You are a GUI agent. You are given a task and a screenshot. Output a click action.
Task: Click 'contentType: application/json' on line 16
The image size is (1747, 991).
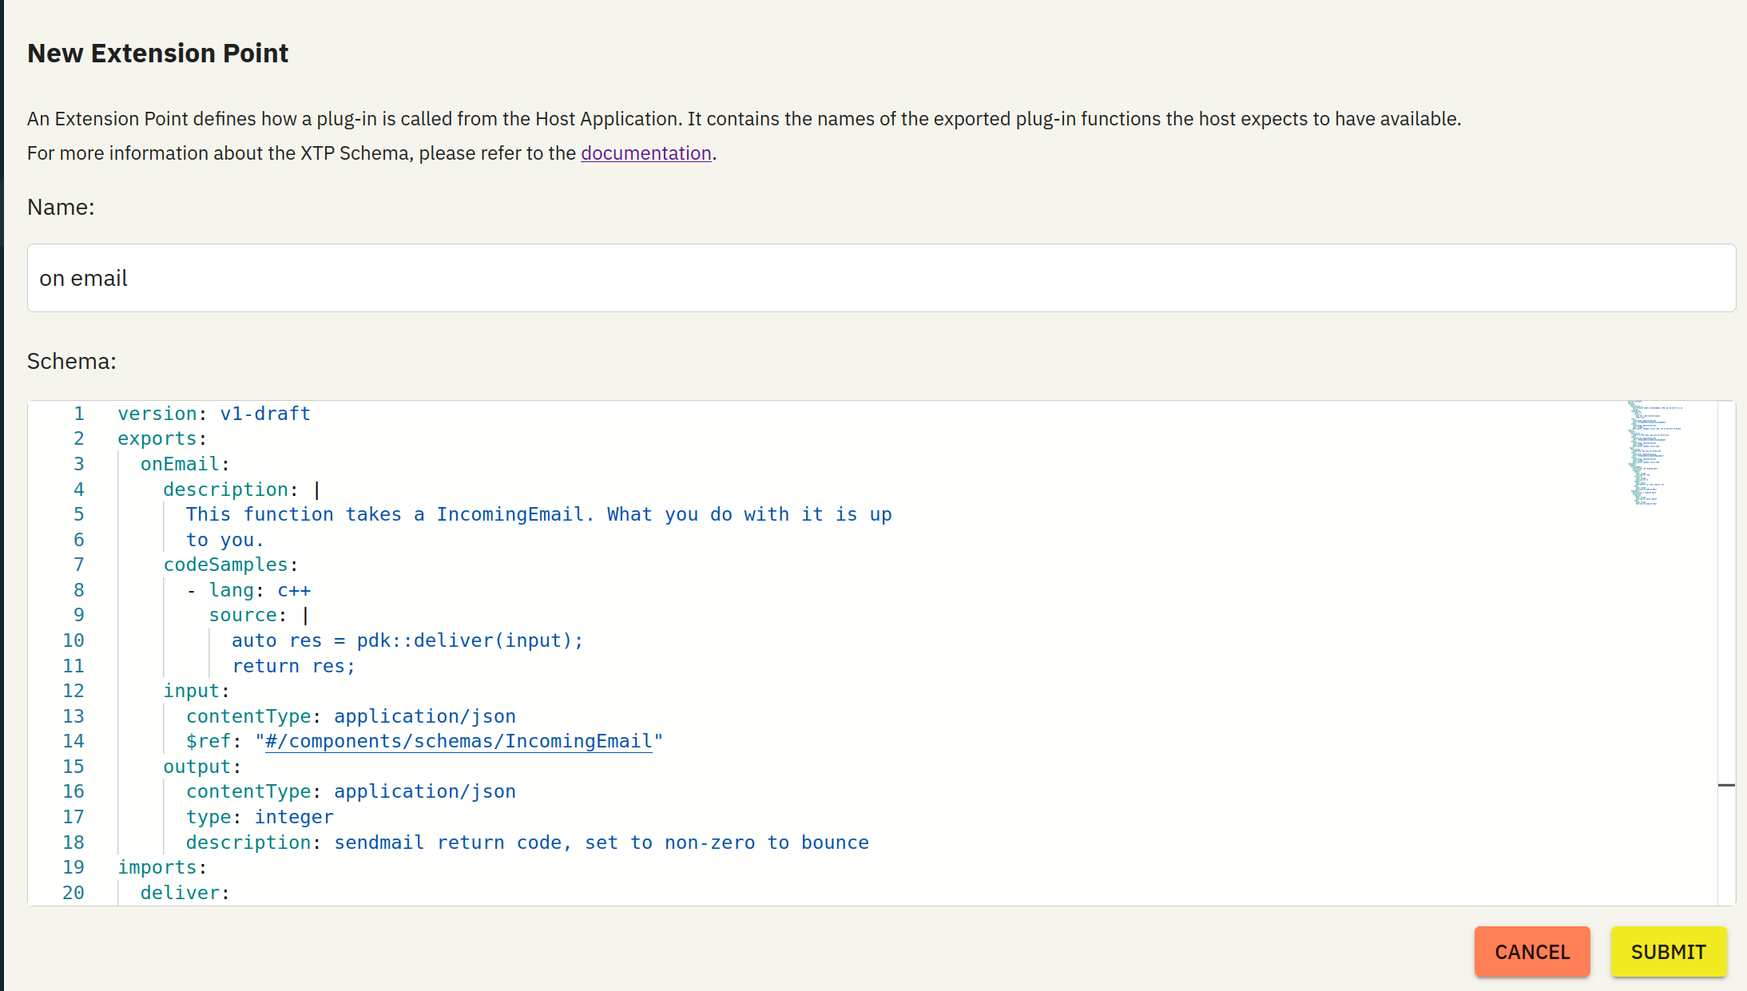click(x=351, y=791)
